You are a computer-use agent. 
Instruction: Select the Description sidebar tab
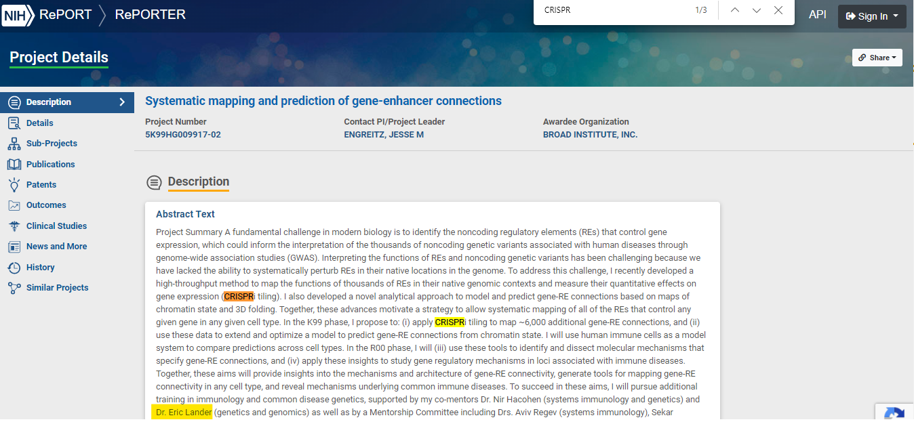click(x=67, y=102)
